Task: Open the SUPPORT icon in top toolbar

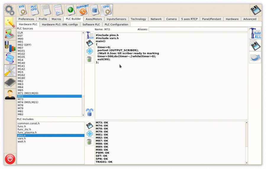Action: pyautogui.click(x=82, y=10)
